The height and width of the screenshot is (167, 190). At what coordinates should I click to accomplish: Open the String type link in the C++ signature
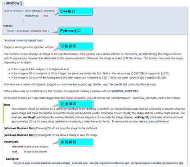(x=36, y=11)
